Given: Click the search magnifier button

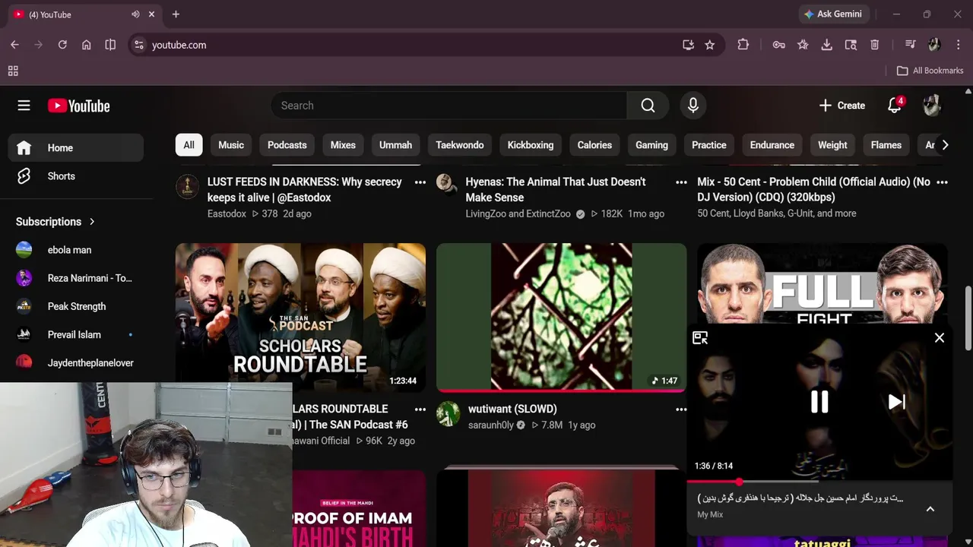Looking at the screenshot, I should [648, 106].
